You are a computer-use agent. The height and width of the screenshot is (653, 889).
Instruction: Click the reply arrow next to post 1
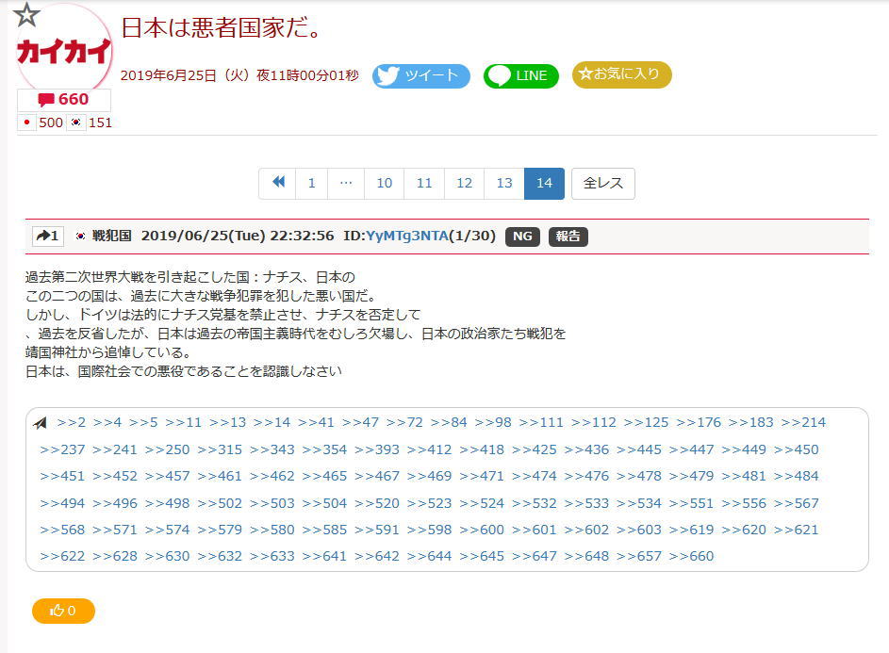tap(47, 236)
